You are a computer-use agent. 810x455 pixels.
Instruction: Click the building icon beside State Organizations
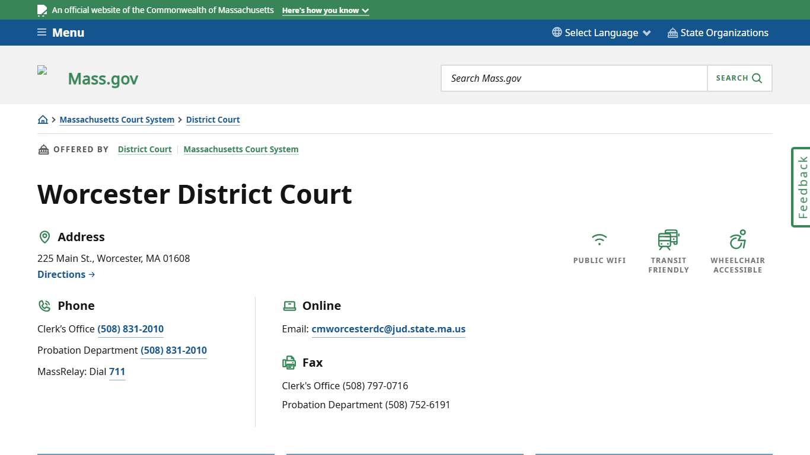tap(672, 33)
